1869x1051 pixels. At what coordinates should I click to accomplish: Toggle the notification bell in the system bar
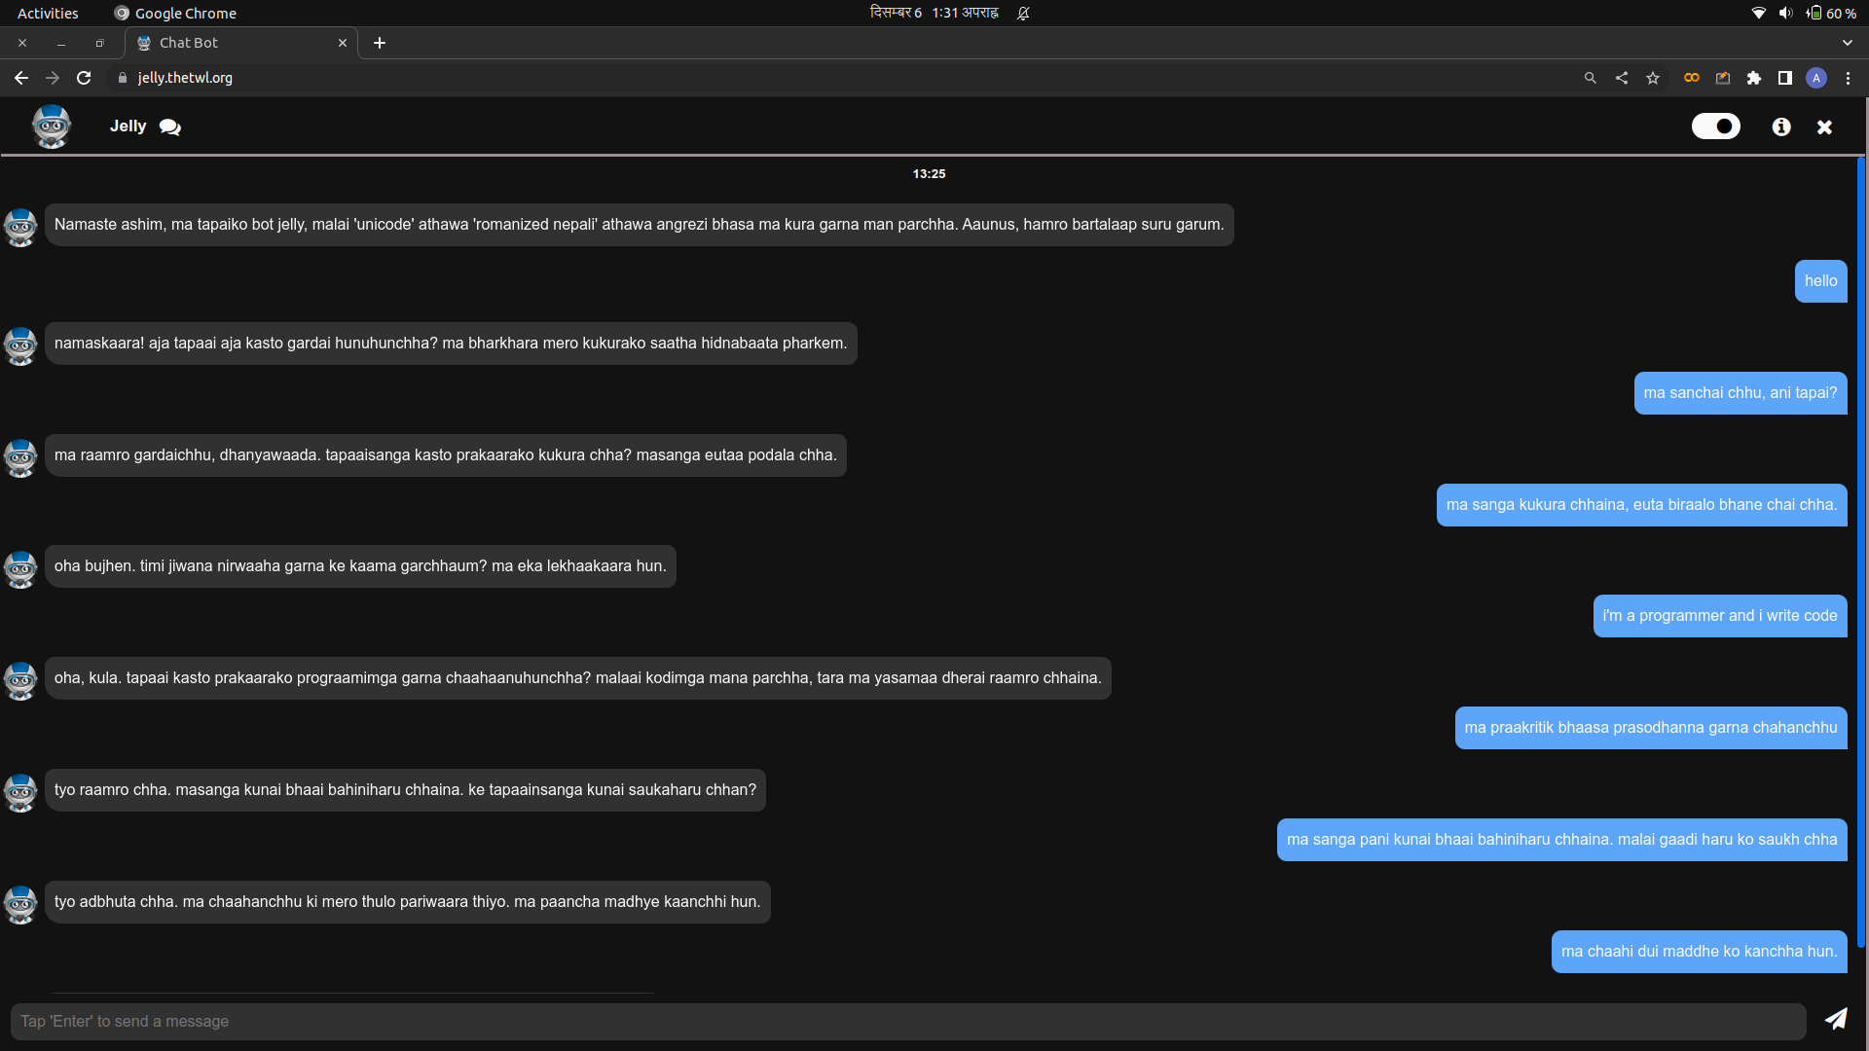tap(1023, 13)
